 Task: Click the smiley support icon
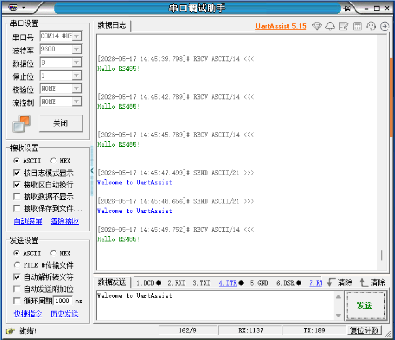click(x=371, y=26)
